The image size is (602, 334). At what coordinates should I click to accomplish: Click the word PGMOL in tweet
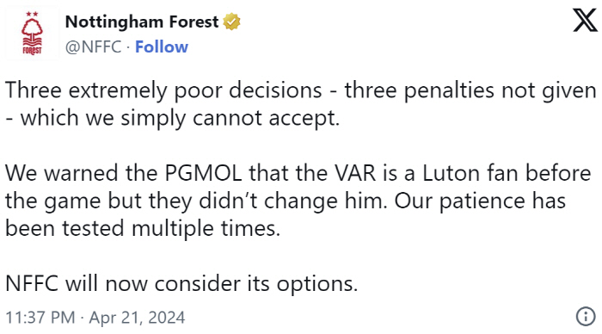tap(204, 173)
